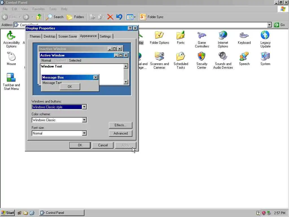This screenshot has height=217, width=289.
Task: Open the Keyboard icon
Action: pyautogui.click(x=244, y=38)
